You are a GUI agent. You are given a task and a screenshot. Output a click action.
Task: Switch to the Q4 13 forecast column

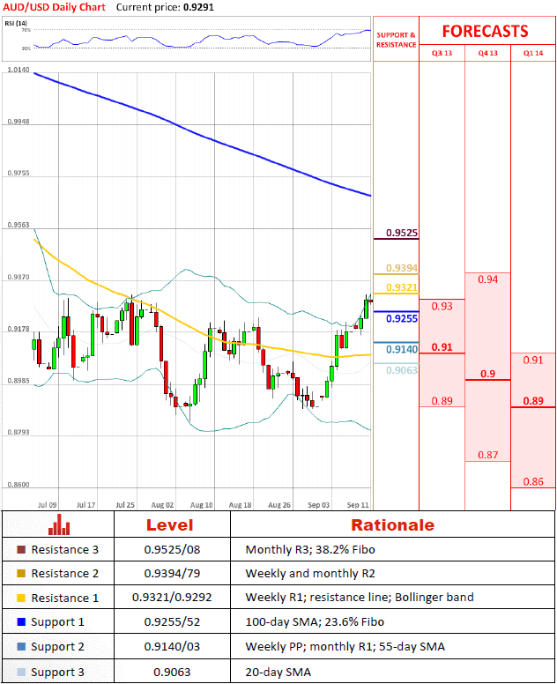[x=487, y=55]
